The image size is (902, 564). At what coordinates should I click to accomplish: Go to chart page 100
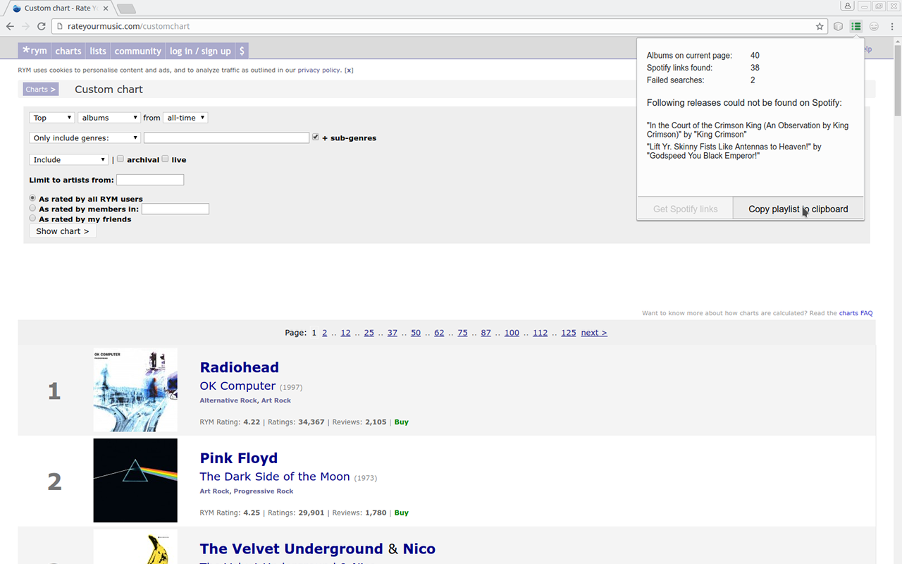click(x=512, y=333)
